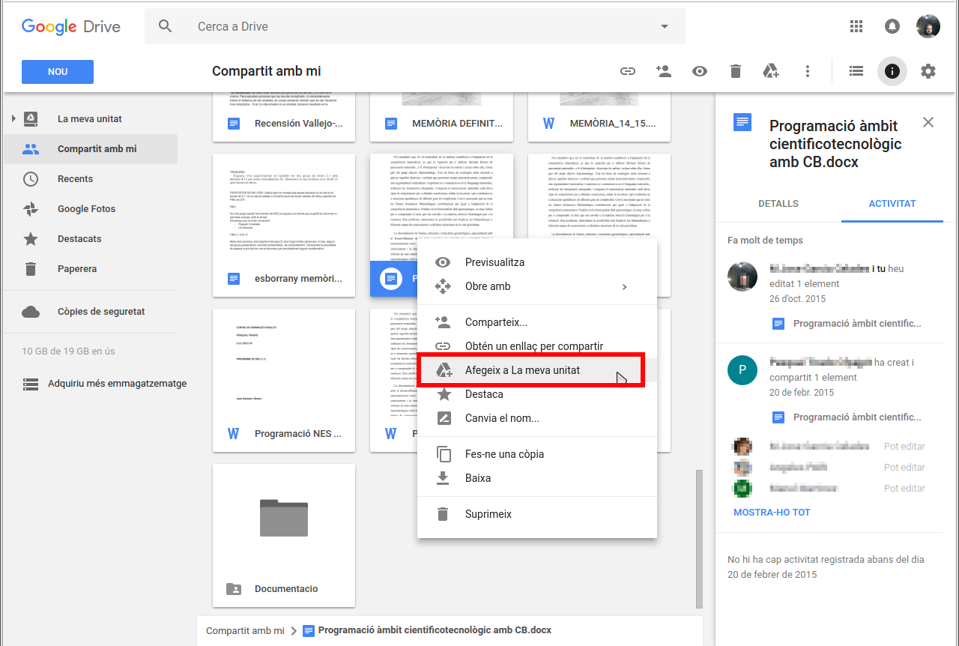Click the trash remove icon in toolbar

click(x=736, y=71)
